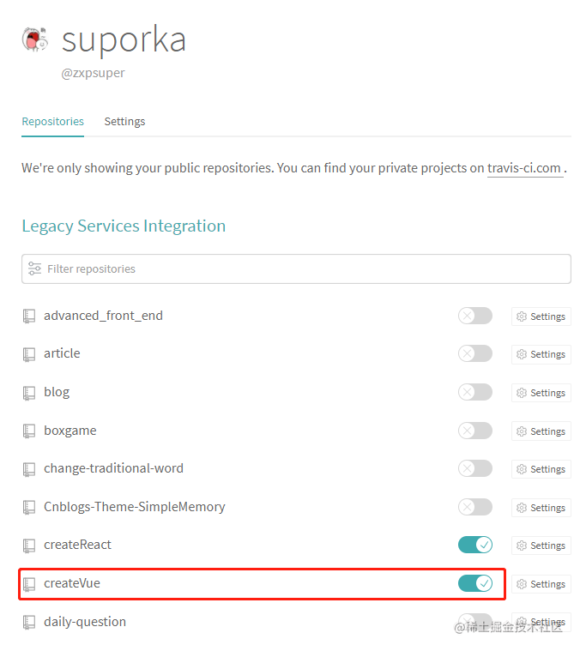Click the repo icon next to boxgame
The height and width of the screenshot is (651, 580).
point(28,431)
